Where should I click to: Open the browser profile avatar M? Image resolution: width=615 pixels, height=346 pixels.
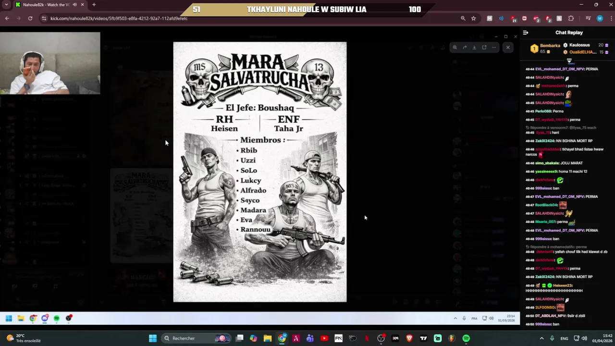[x=600, y=18]
